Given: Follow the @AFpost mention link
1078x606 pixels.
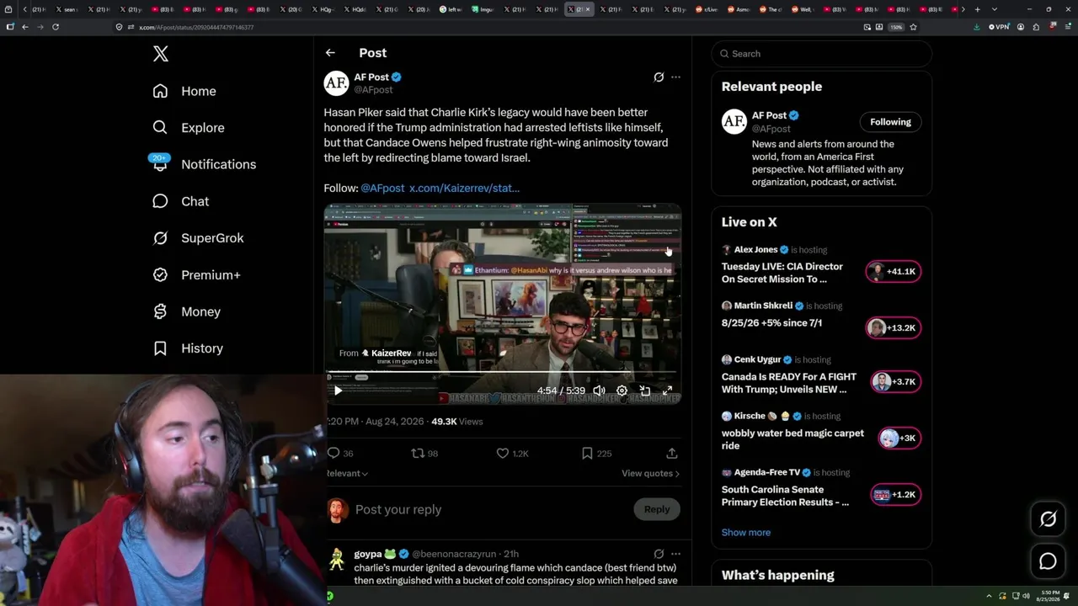Looking at the screenshot, I should [x=382, y=188].
